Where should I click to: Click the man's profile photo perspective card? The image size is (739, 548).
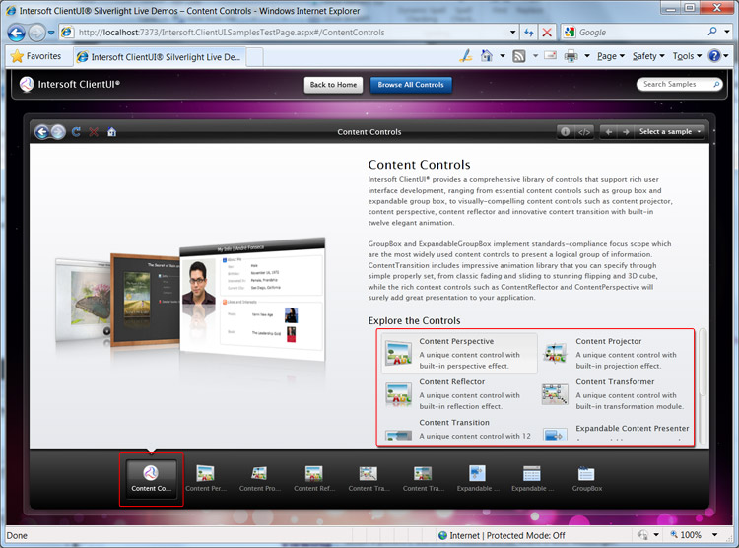[252, 301]
